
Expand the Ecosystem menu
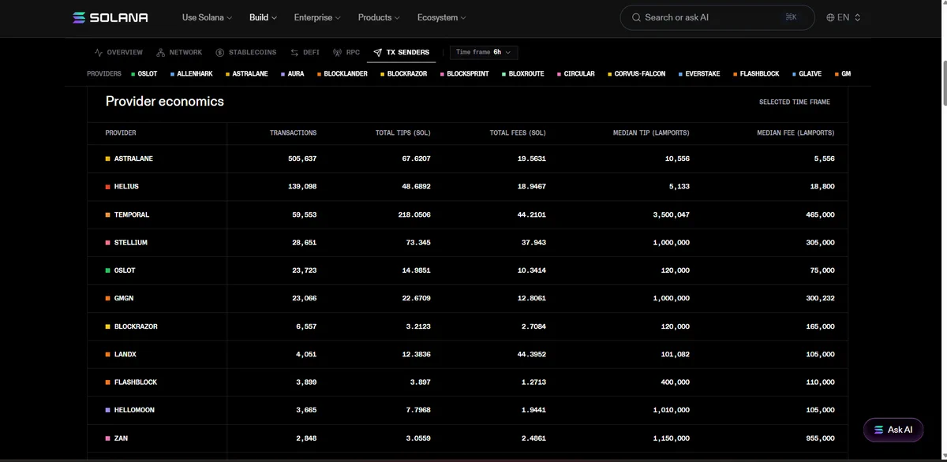[441, 17]
